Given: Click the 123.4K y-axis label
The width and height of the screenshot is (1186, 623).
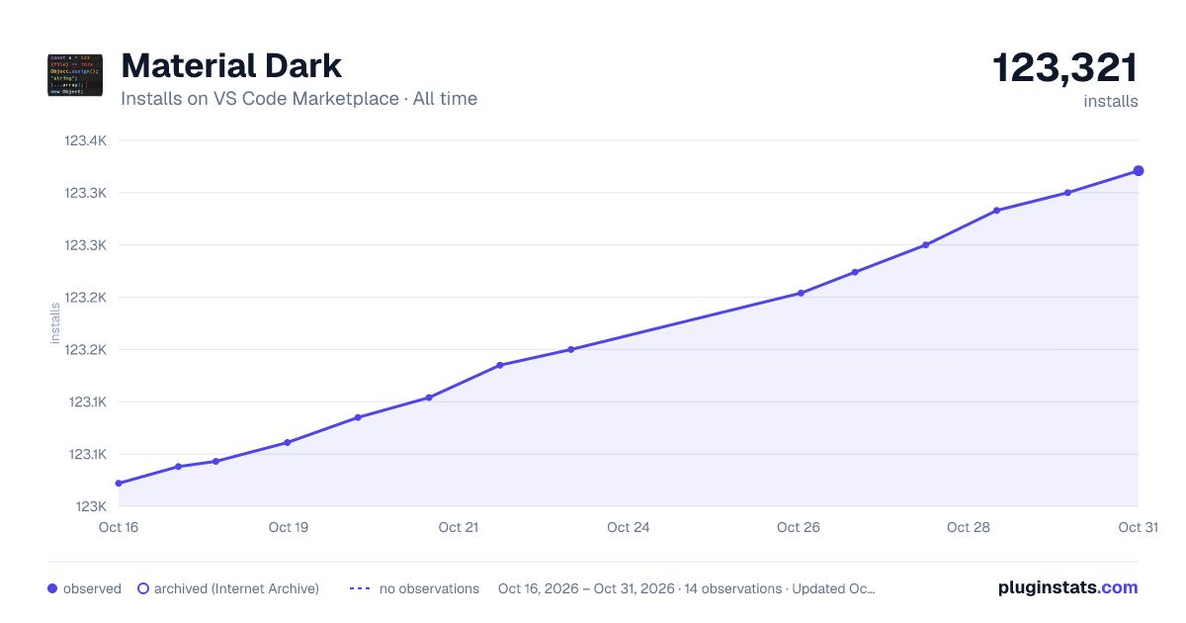Looking at the screenshot, I should tap(85, 140).
